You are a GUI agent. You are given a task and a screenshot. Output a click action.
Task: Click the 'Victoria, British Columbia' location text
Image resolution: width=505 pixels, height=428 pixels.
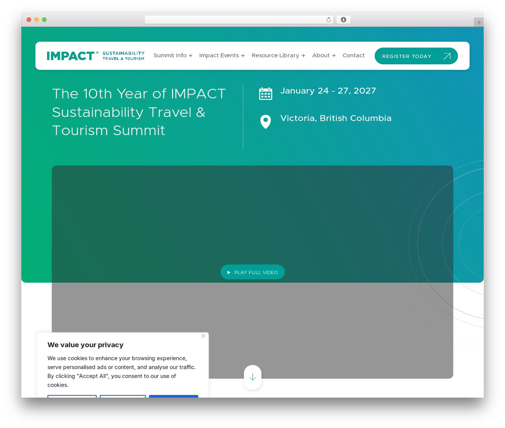(x=336, y=118)
